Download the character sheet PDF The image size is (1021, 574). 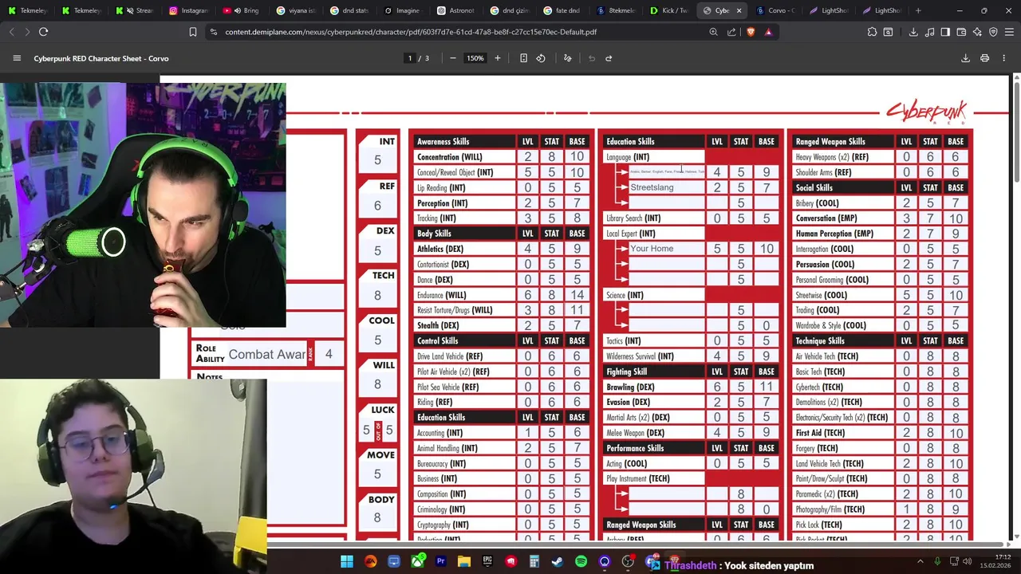[965, 58]
